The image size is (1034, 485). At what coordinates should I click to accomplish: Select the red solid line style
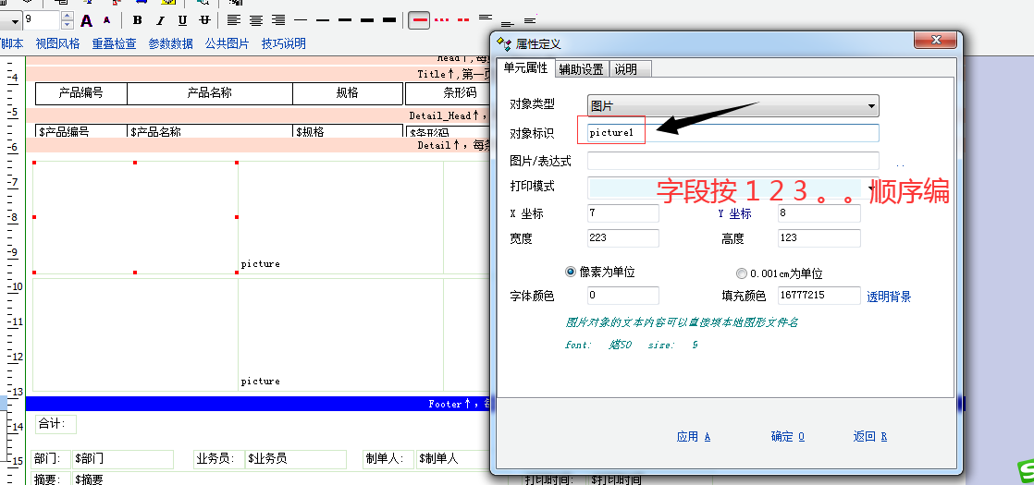tap(419, 20)
